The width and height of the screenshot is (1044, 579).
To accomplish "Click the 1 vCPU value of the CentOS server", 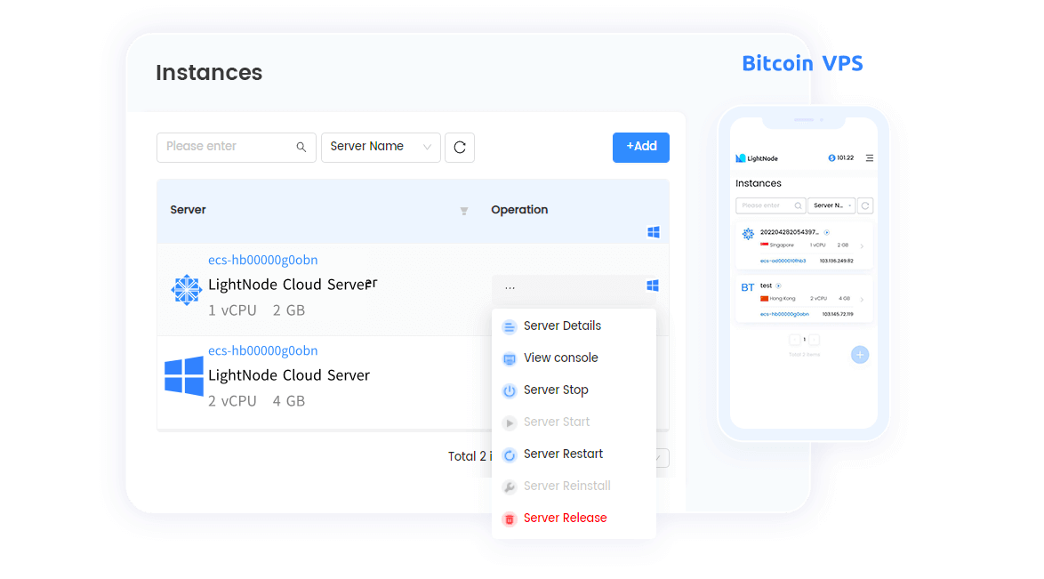I will 232,310.
